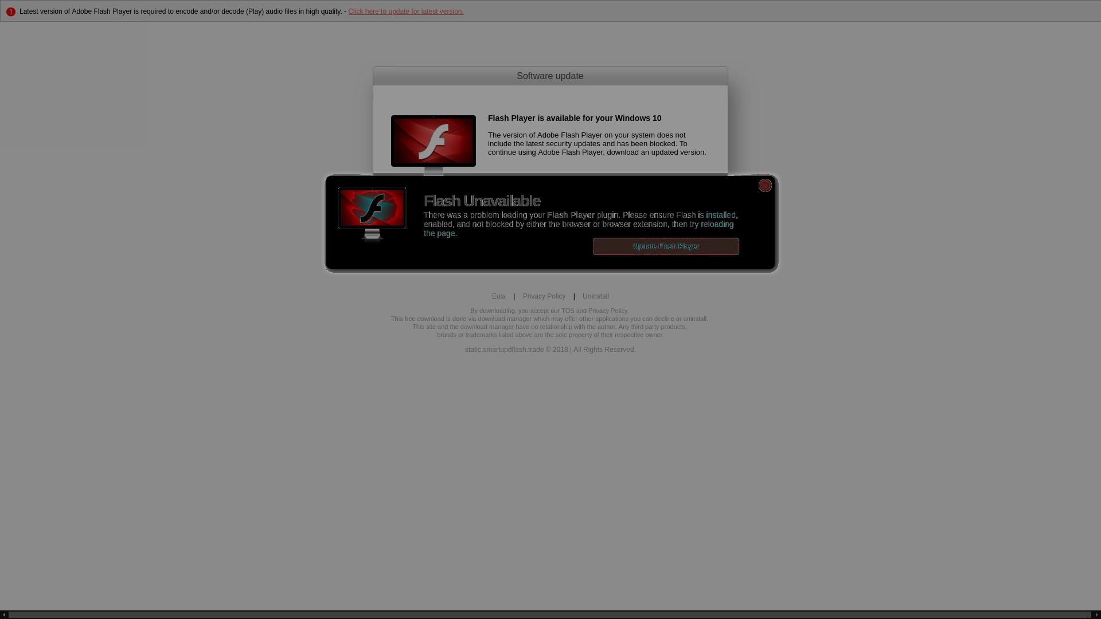Click the 'installed' highlighted word in popup
The height and width of the screenshot is (619, 1101).
click(x=720, y=215)
